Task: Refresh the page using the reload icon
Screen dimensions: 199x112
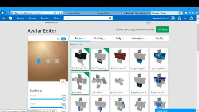Action: click(62, 13)
